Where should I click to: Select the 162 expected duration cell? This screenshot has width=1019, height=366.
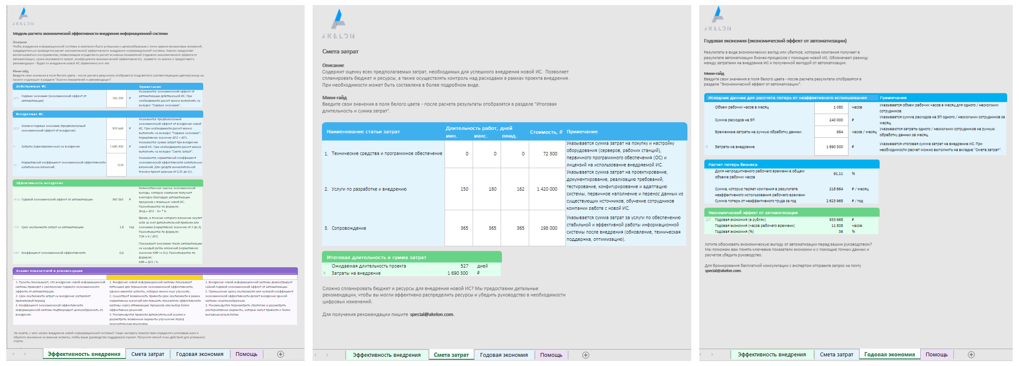coord(515,189)
